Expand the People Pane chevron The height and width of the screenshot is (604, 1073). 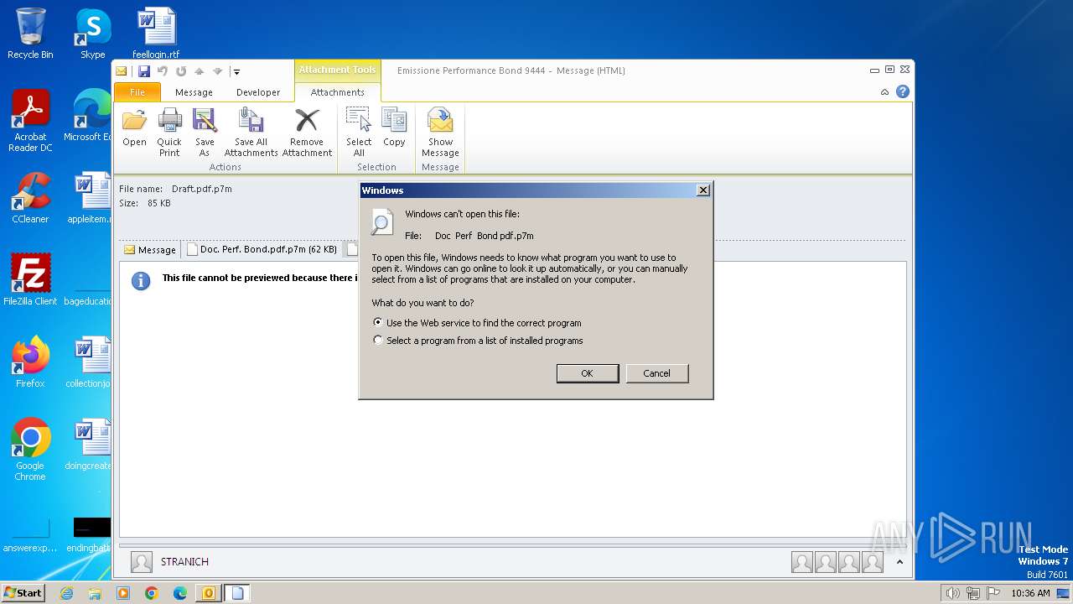point(899,562)
